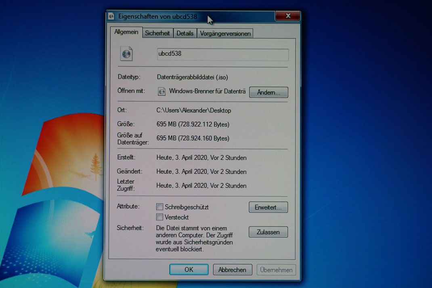Click the Übernehmen button
This screenshot has height=288, width=432.
tap(276, 270)
